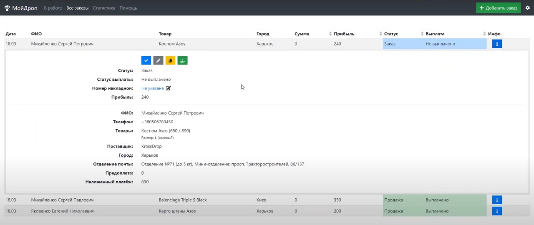Click 'Костюм Asos (650 / 890)' in details
Viewport: 534px width, 225px height.
pyautogui.click(x=166, y=131)
